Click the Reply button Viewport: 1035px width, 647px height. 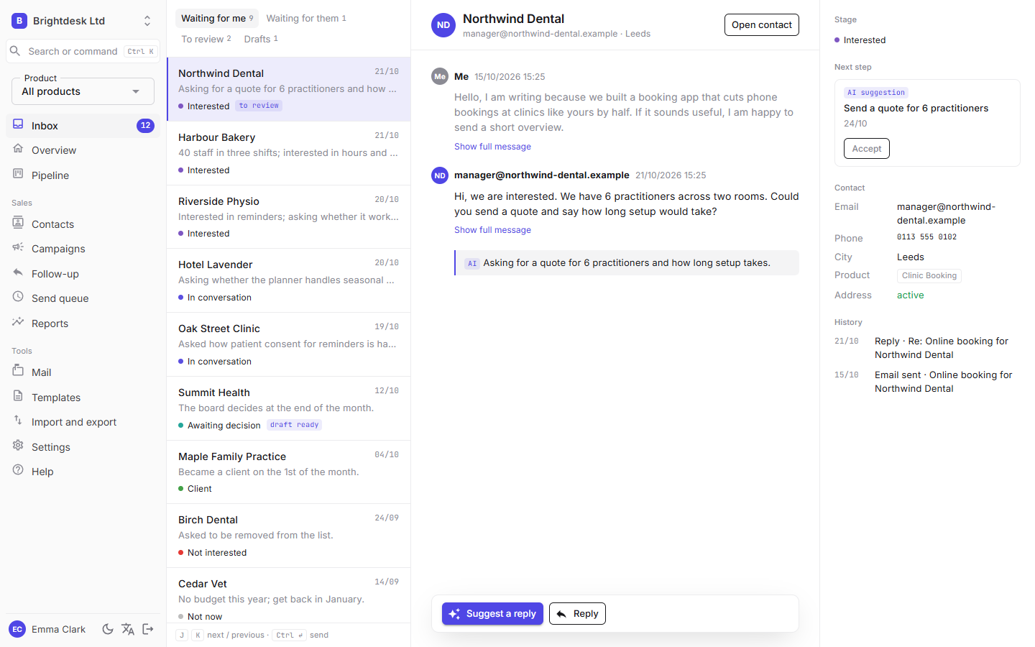pos(577,613)
